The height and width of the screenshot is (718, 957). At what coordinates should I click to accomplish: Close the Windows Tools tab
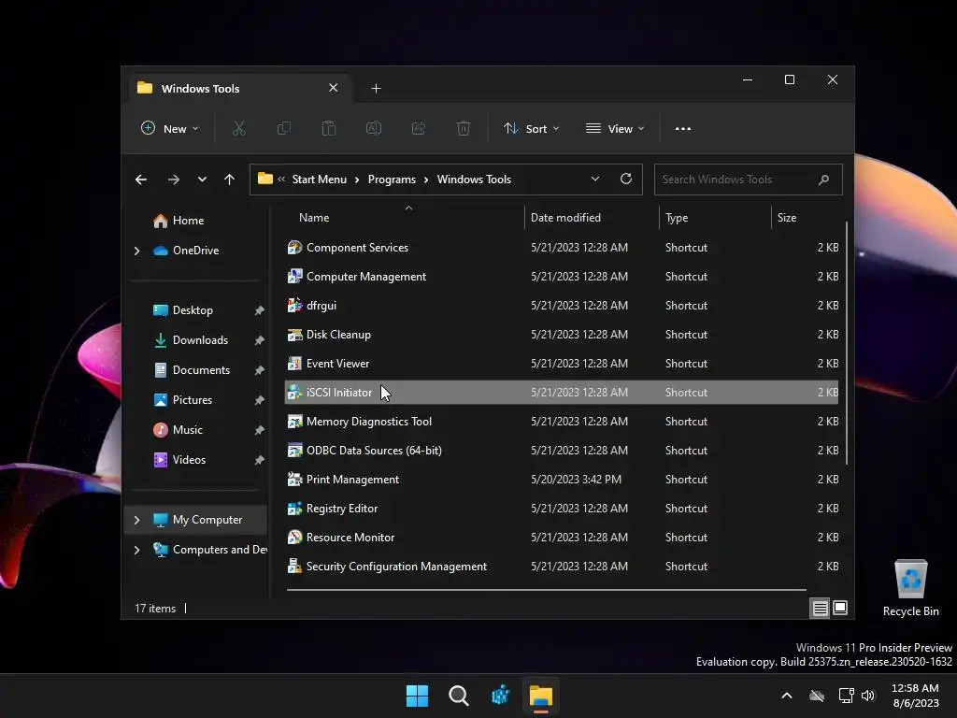point(334,88)
